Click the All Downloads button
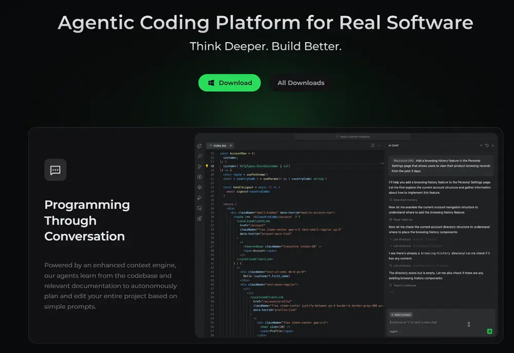 pyautogui.click(x=301, y=83)
